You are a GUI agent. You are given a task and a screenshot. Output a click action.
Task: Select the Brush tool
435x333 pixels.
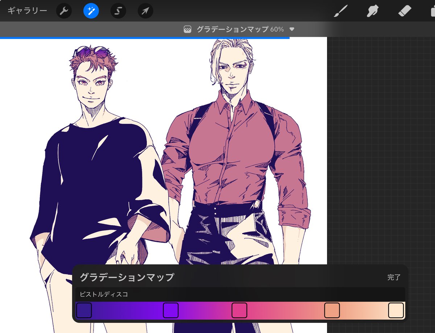coord(340,11)
